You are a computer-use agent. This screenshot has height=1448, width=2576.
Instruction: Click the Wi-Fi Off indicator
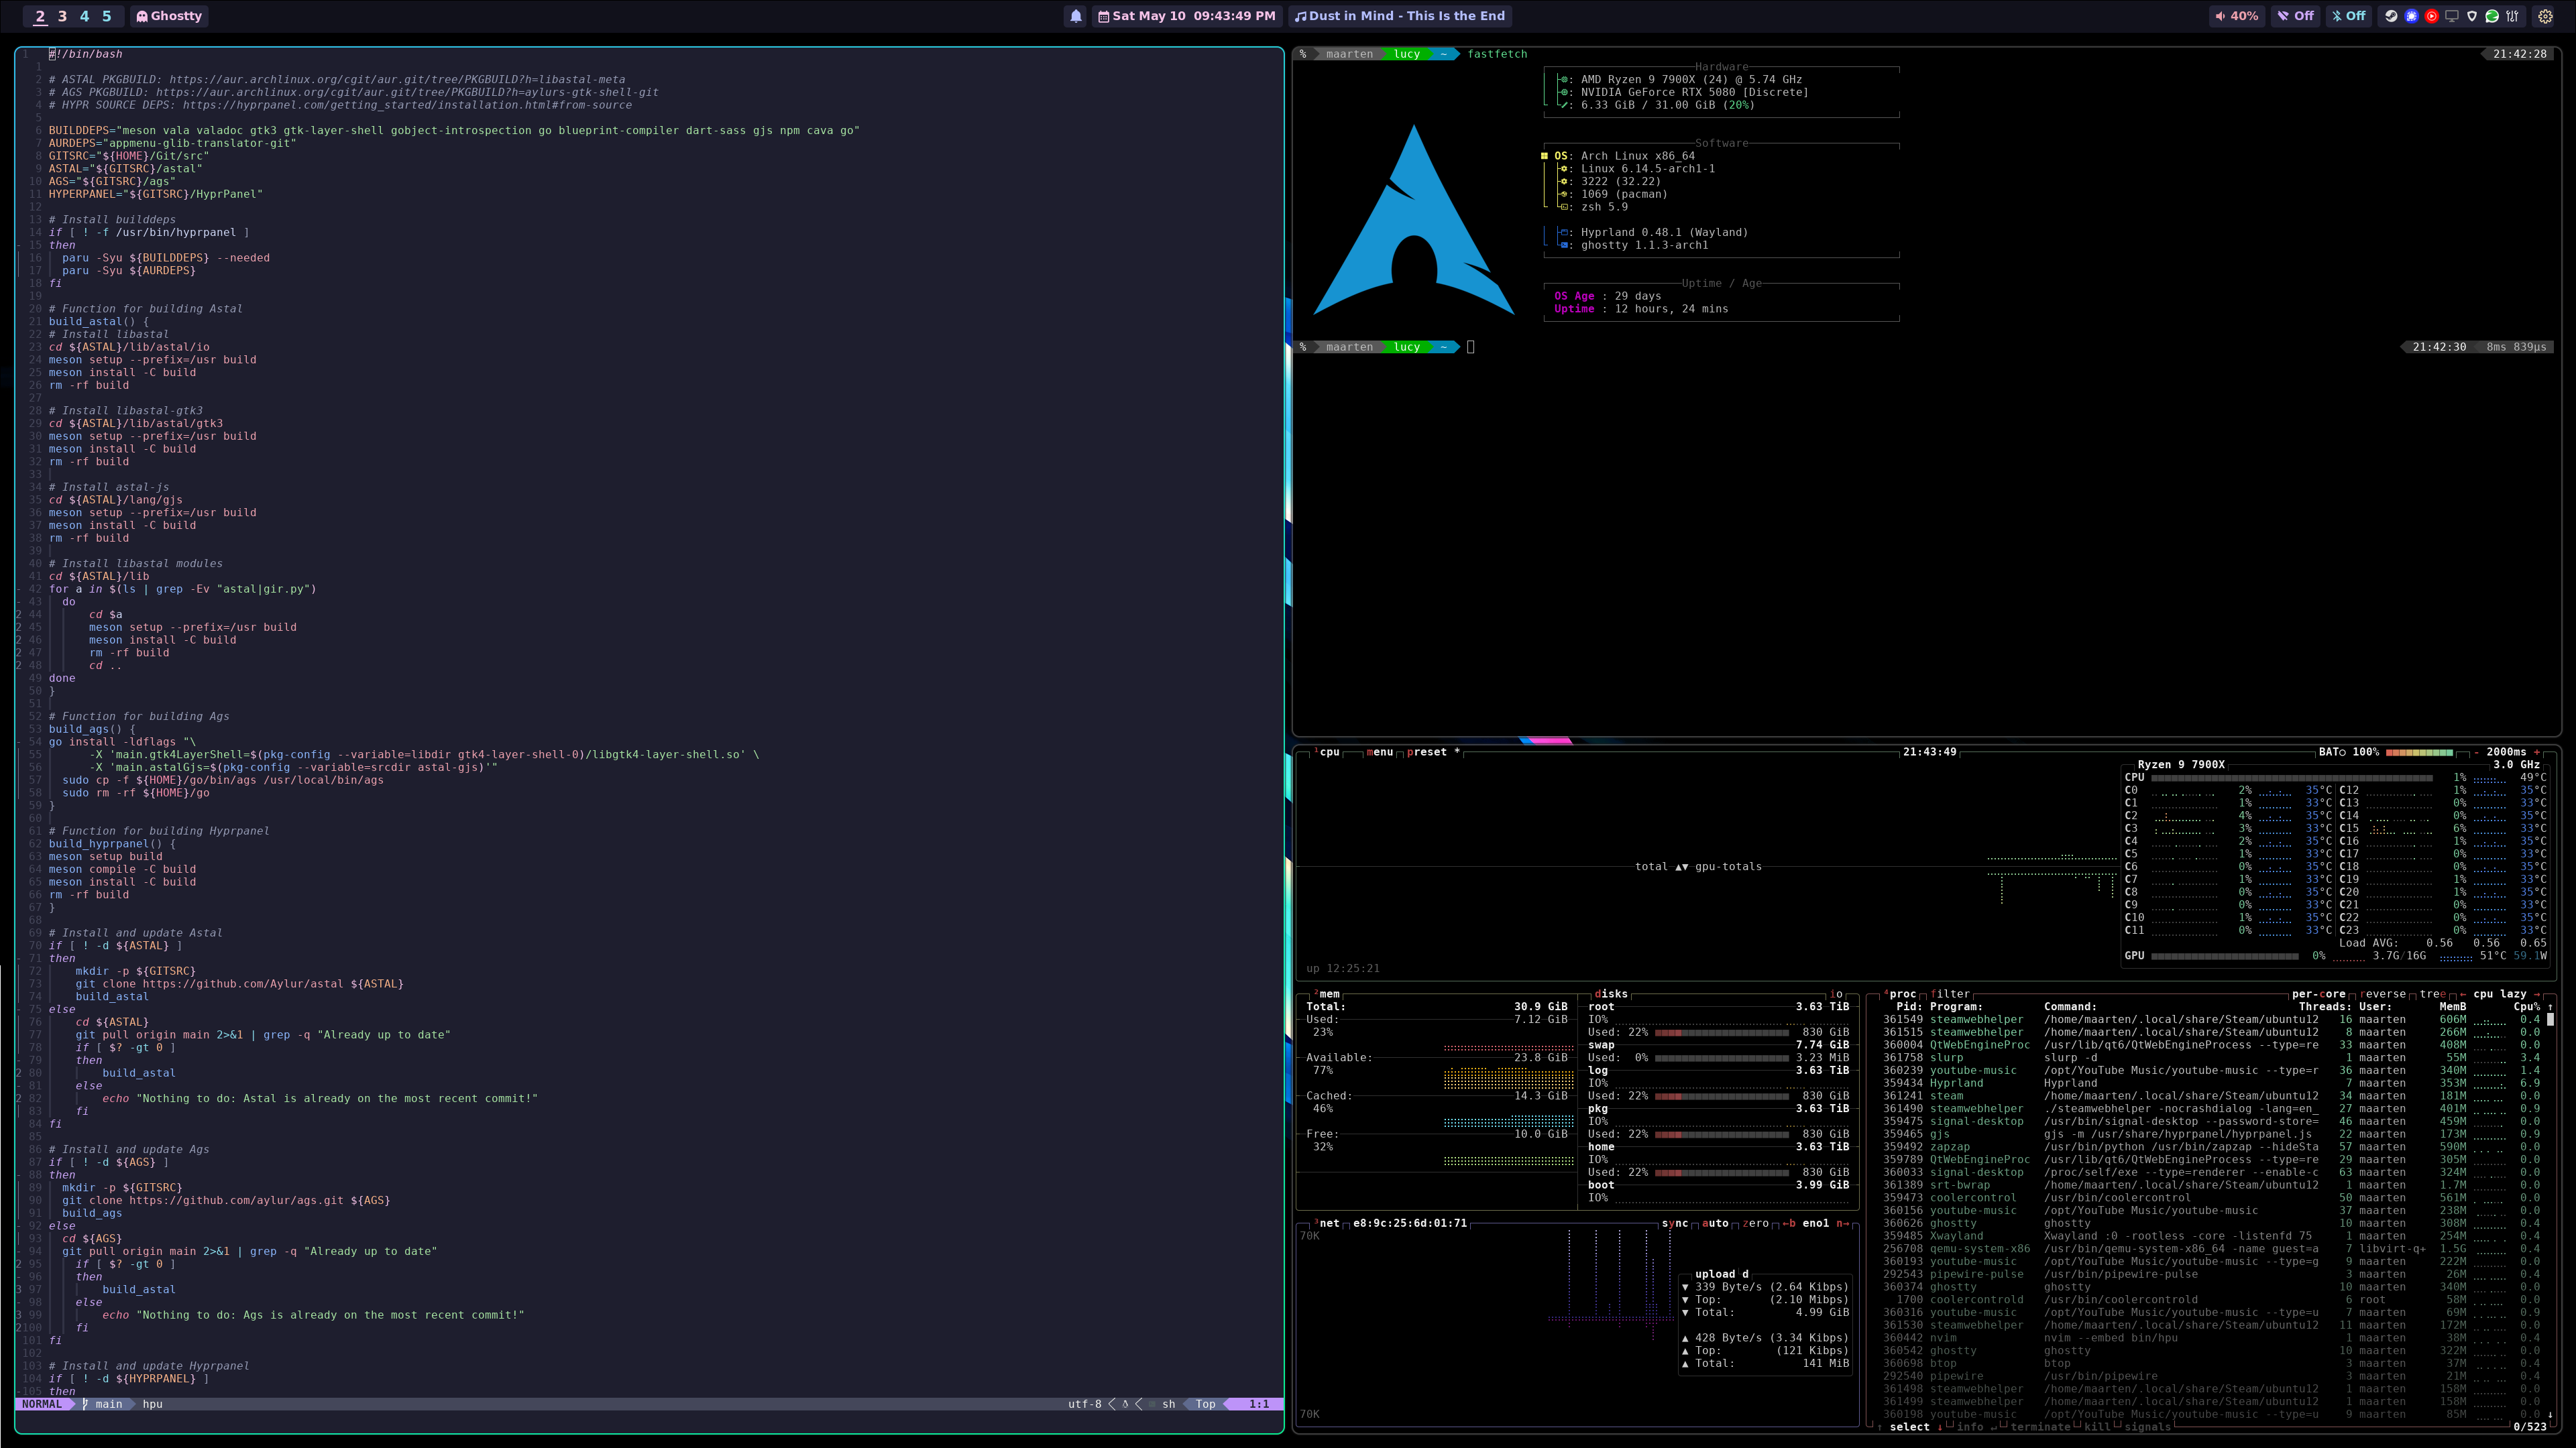[2294, 16]
